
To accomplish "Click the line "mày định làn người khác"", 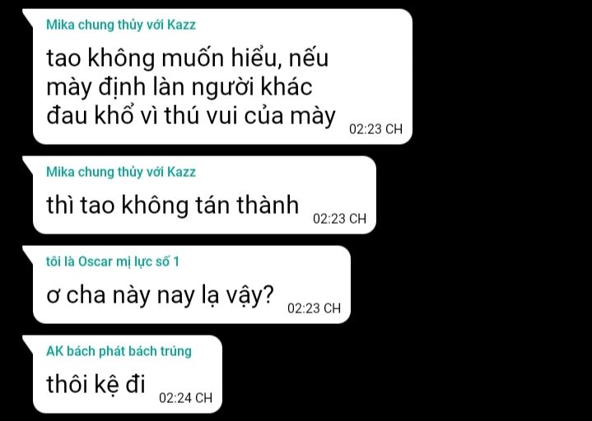I will [x=179, y=87].
